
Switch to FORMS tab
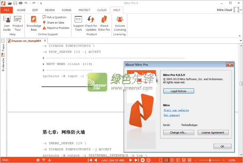67,10
